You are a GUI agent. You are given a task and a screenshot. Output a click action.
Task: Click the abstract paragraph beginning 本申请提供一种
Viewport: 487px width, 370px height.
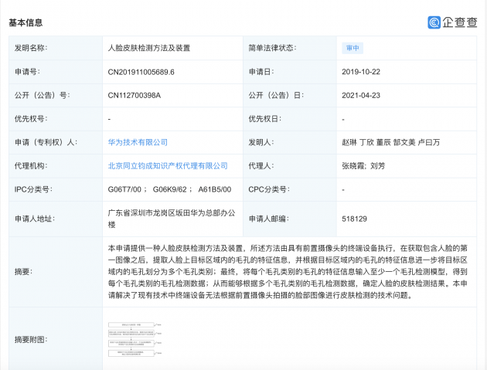[x=288, y=272]
